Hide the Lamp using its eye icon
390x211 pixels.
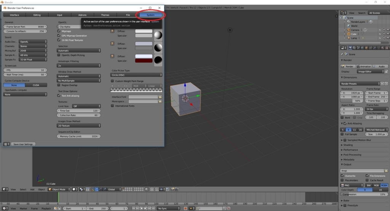[380, 38]
